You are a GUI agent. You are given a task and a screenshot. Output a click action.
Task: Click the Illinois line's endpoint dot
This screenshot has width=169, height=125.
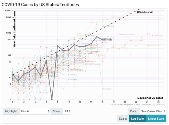[102, 40]
